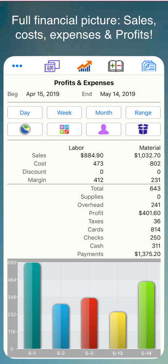Screen dimensions: 168x364
Task: Open the blue stacked documents icon
Action: coord(149,66)
